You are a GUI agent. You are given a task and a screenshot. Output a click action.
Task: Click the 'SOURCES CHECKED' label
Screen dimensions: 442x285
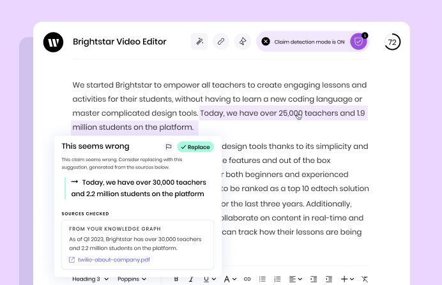click(x=85, y=213)
